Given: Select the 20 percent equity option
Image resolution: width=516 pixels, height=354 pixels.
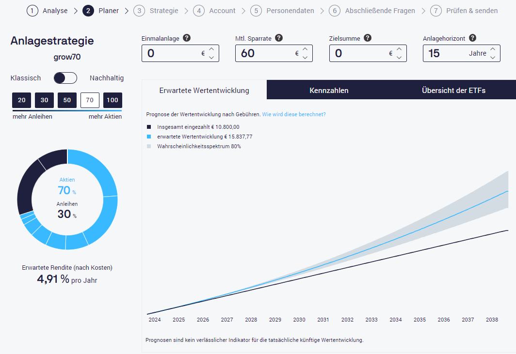Looking at the screenshot, I should 21,100.
